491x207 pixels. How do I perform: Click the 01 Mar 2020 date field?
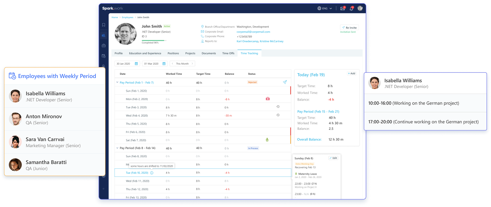155,64
